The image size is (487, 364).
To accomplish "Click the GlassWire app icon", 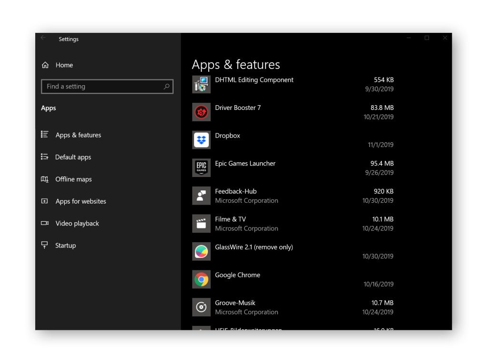I will click(x=201, y=252).
